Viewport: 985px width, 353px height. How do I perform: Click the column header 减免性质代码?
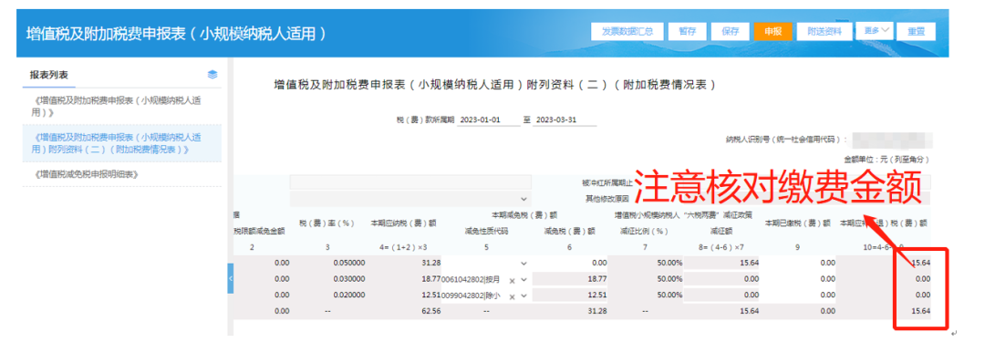[486, 231]
